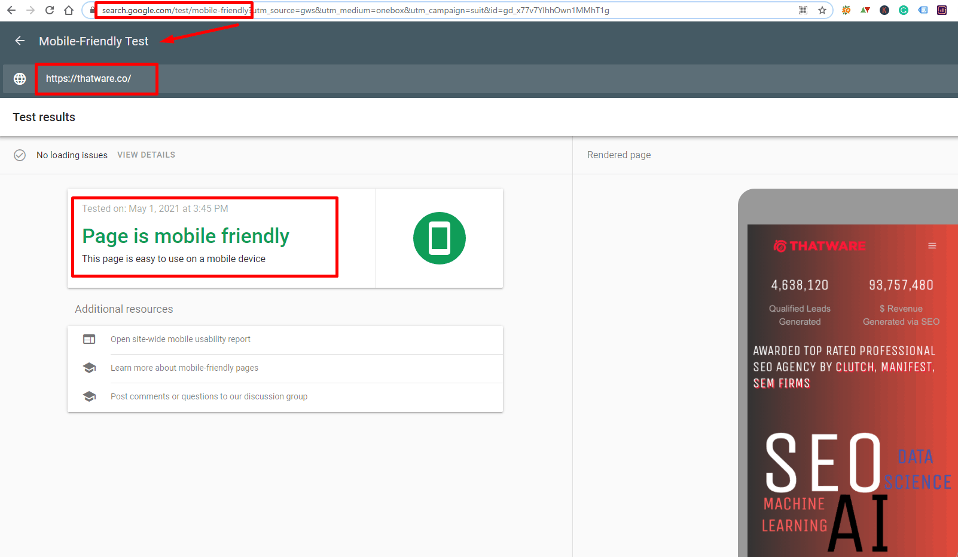Go to browser home icon

click(69, 10)
